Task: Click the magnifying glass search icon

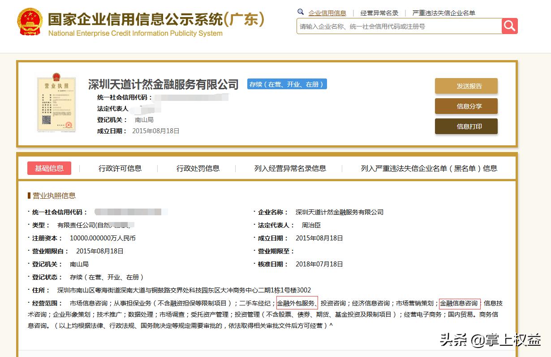Action: click(x=510, y=26)
